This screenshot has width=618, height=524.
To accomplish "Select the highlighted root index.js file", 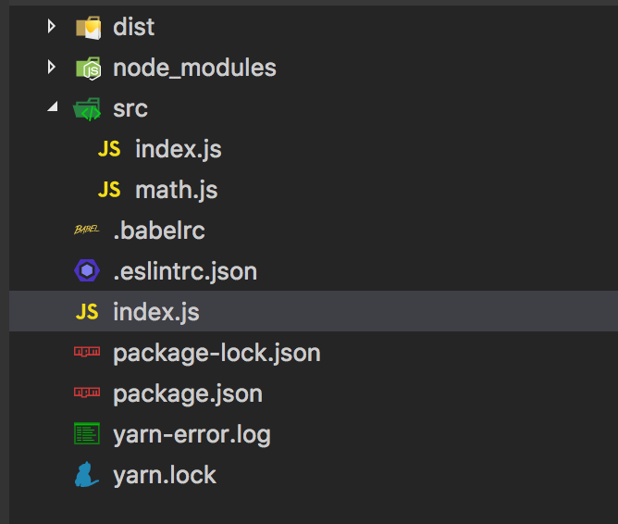I will point(314,311).
